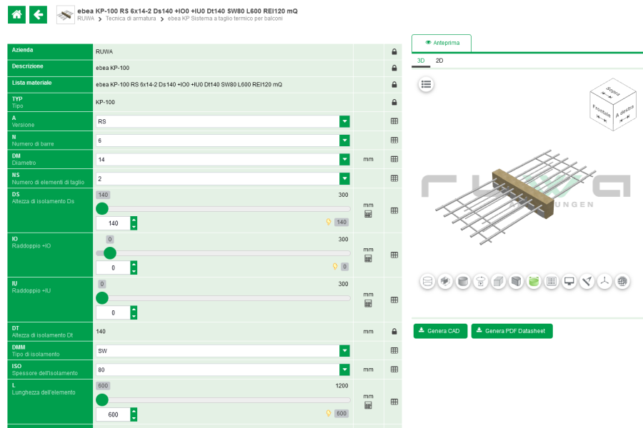Select the Sopra face of view cube
Image resolution: width=643 pixels, height=428 pixels.
click(x=612, y=92)
